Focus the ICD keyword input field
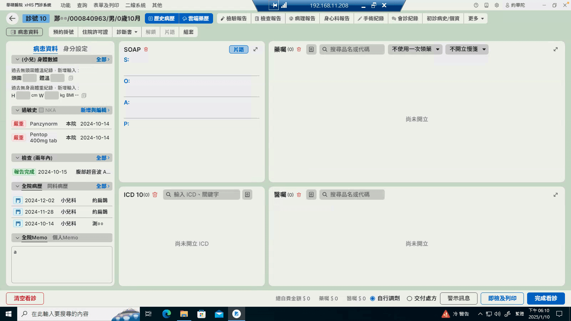 201,194
